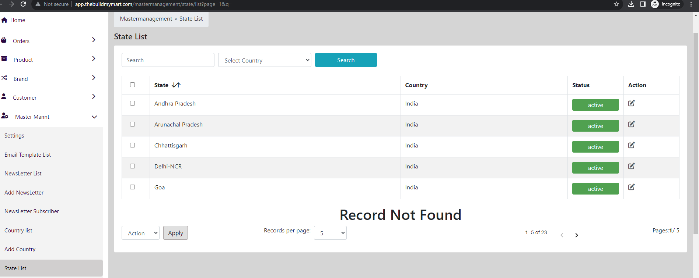The height and width of the screenshot is (278, 699).
Task: Open the Select Country dropdown
Action: click(265, 60)
